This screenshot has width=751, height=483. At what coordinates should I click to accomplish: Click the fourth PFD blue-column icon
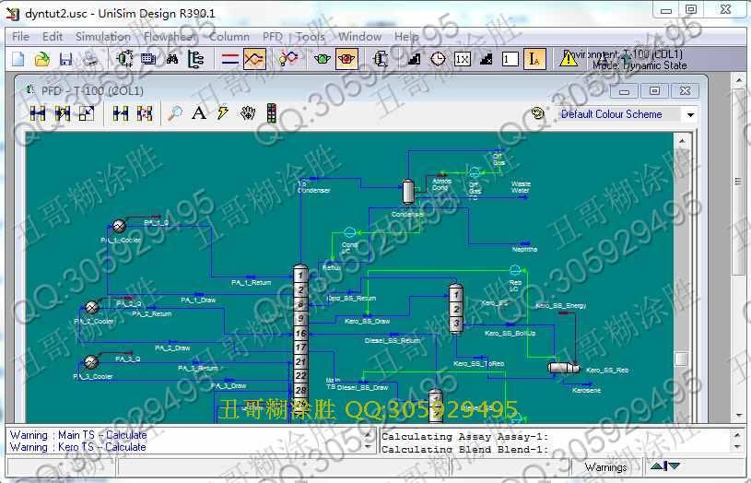pyautogui.click(x=121, y=113)
